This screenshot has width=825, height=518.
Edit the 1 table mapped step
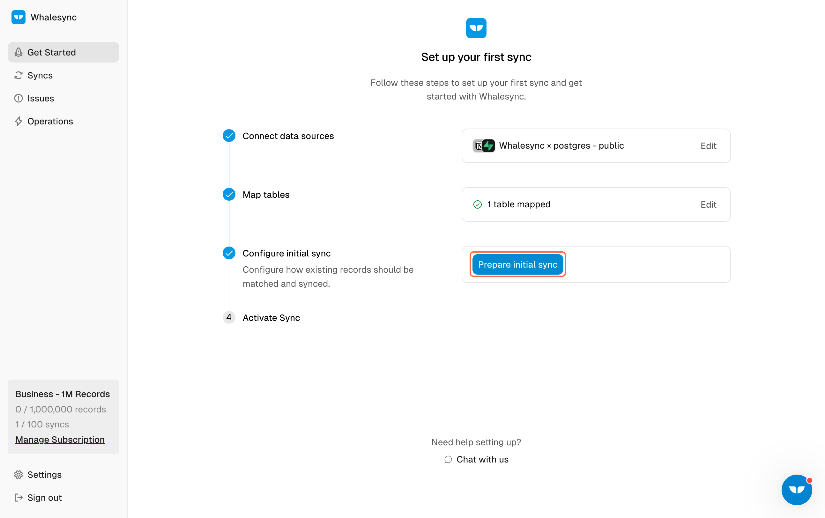(708, 204)
